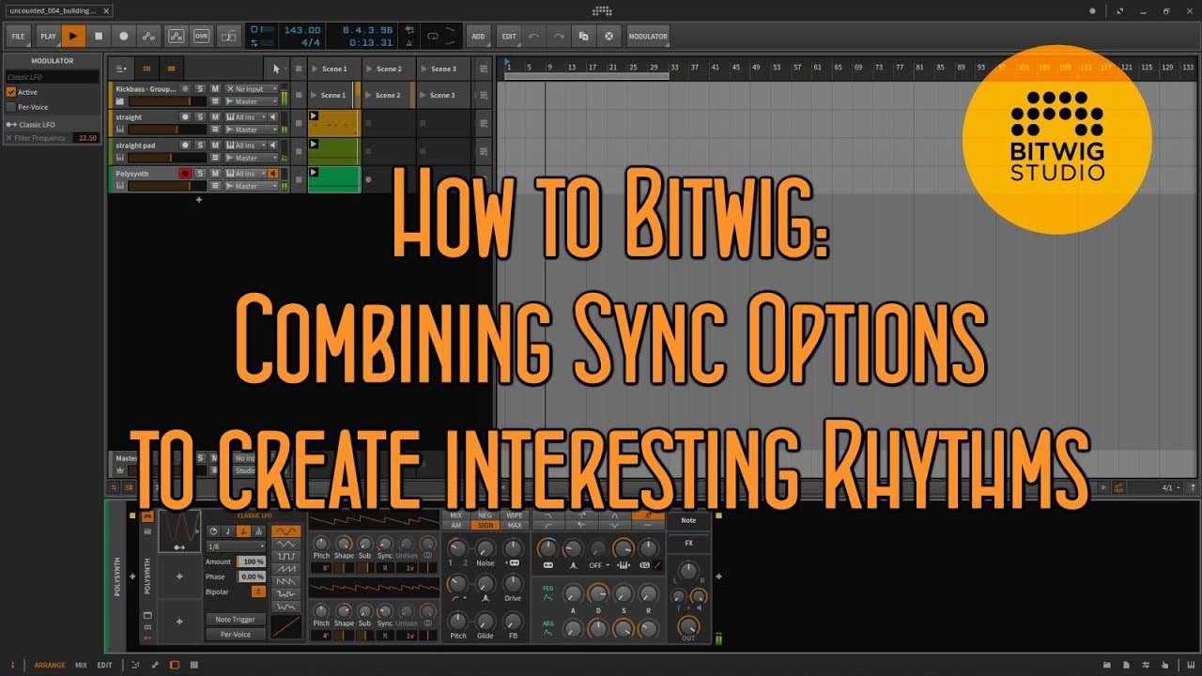The width and height of the screenshot is (1202, 676).
Task: Arm record on the straight track
Action: point(185,117)
